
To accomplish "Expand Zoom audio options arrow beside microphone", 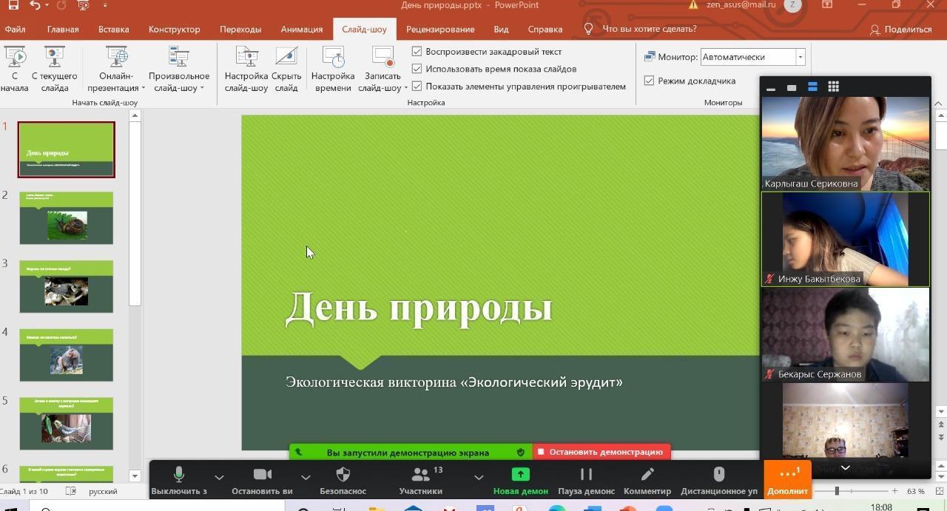I will click(x=219, y=478).
